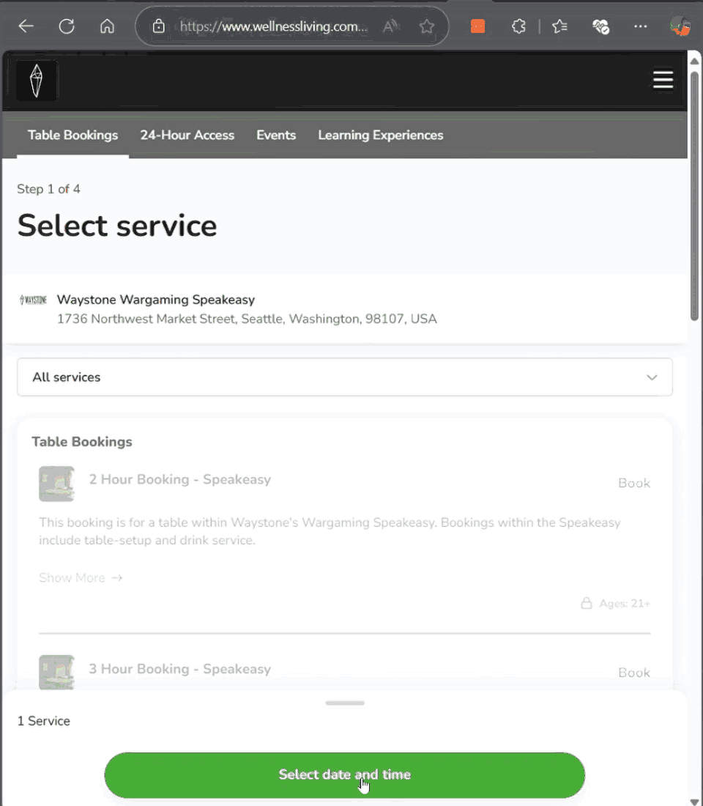Book the 3 Hour Booking - Speakeasy
Viewport: 703px width, 806px height.
click(x=634, y=673)
